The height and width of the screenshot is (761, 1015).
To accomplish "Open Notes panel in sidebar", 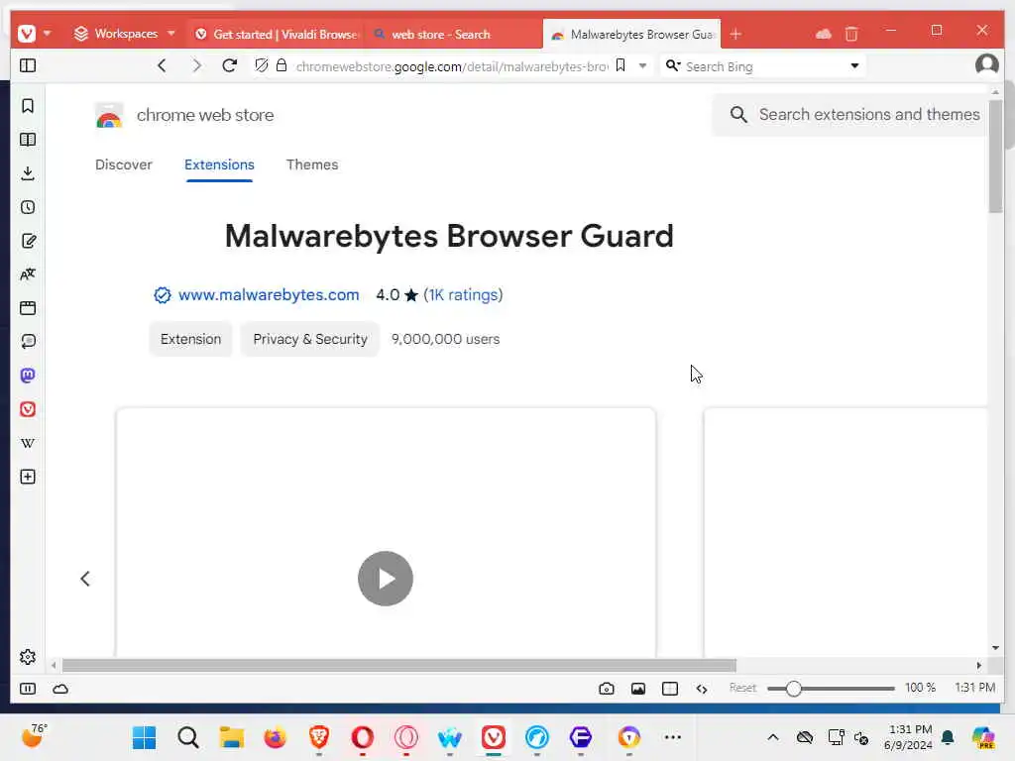I will point(28,241).
